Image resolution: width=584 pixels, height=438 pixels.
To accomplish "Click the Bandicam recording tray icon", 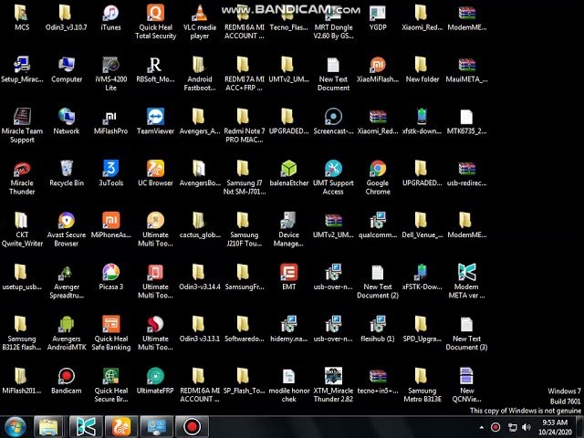I will [495, 428].
